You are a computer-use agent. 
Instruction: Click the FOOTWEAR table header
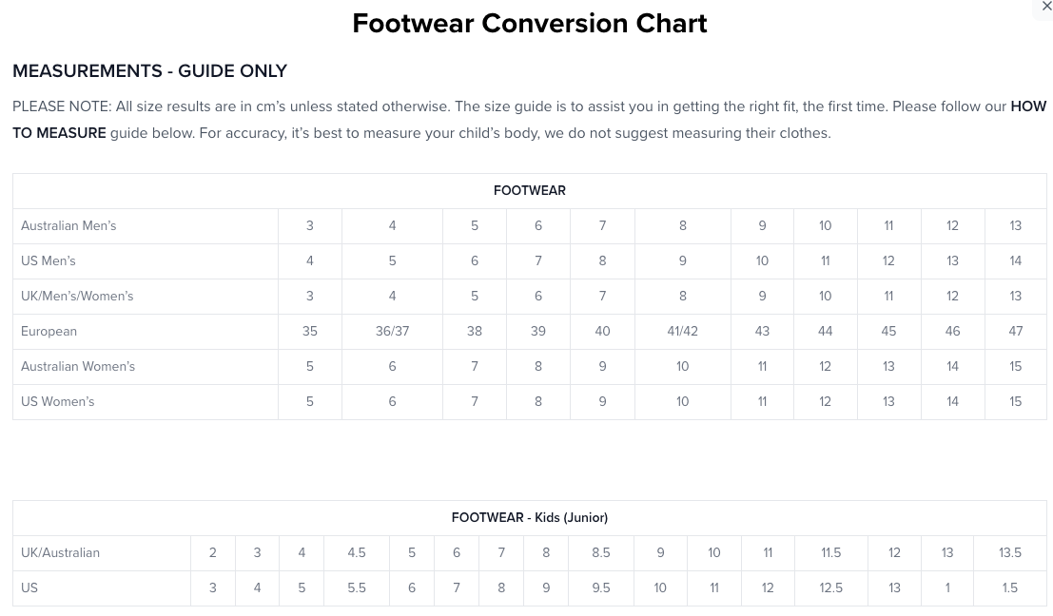529,191
